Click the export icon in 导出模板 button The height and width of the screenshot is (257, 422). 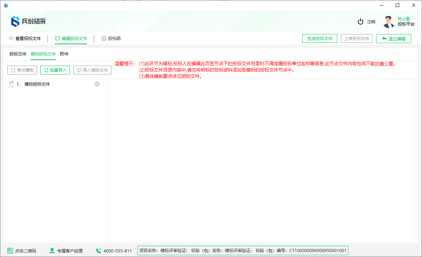pos(12,70)
